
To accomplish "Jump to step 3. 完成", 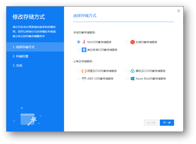I will (x=17, y=65).
